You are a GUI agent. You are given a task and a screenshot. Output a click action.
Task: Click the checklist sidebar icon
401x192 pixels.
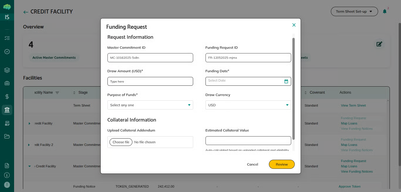[x=7, y=38]
